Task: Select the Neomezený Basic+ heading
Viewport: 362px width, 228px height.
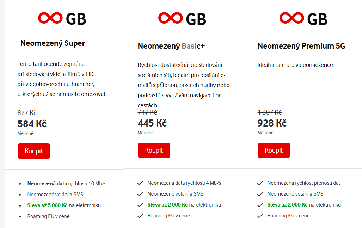Action: point(171,46)
